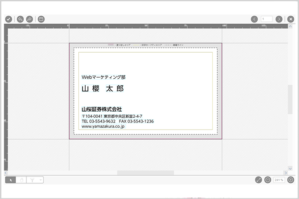The image size is (299, 199).
Task: Click the page number input field
Action: pos(266,19)
